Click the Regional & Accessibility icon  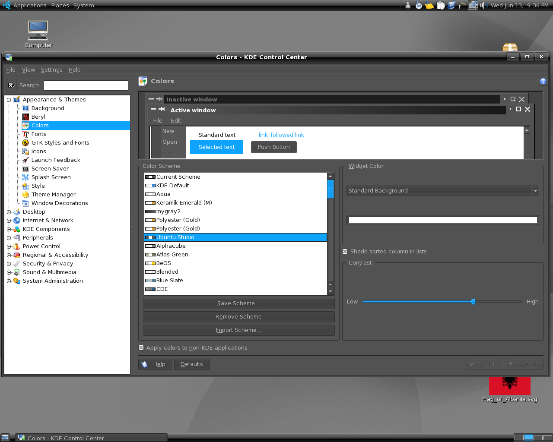(17, 255)
